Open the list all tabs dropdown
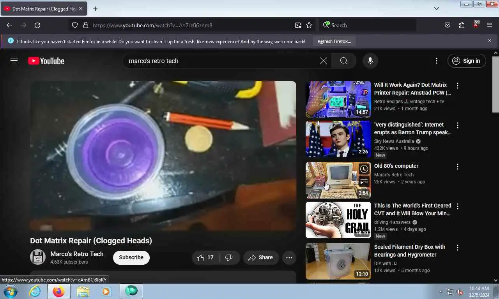The width and height of the screenshot is (499, 299). 437,9
